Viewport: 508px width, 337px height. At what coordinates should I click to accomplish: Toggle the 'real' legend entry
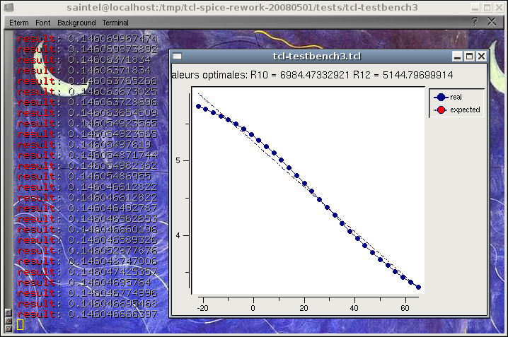456,97
